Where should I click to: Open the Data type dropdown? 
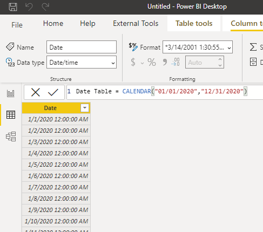(x=82, y=62)
